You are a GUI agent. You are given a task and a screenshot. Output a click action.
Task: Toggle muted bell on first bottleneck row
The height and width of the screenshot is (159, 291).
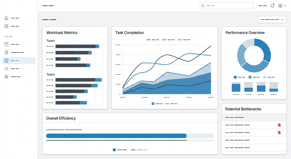coord(279,125)
